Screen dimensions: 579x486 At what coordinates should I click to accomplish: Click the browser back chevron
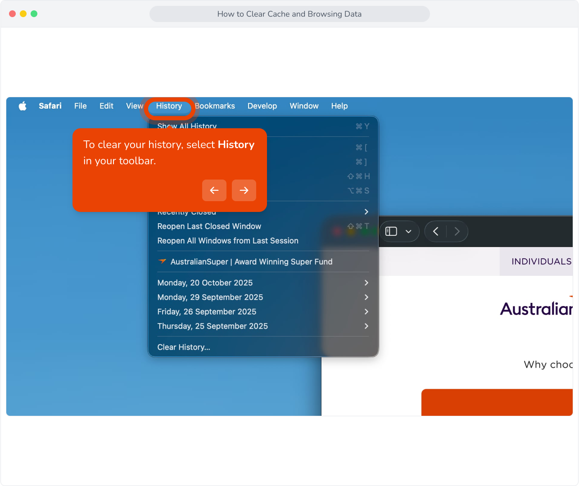pos(435,231)
